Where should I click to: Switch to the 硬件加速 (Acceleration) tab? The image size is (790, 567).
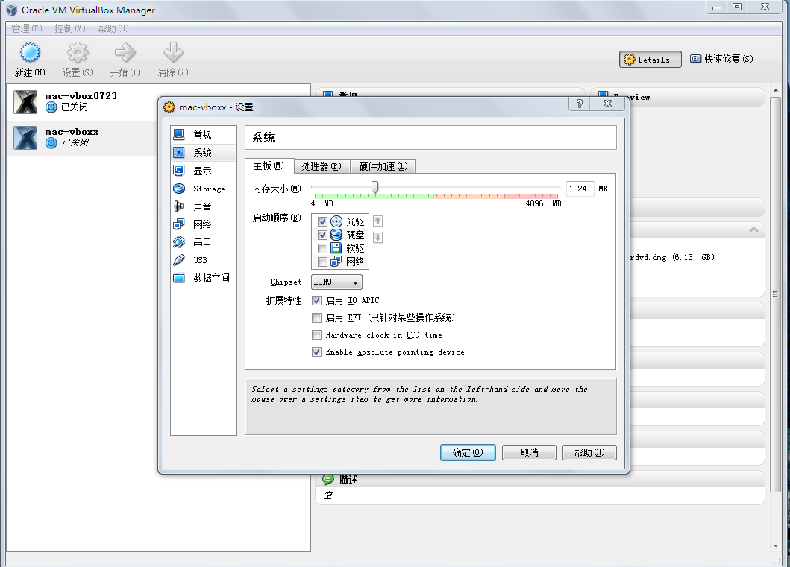point(383,166)
